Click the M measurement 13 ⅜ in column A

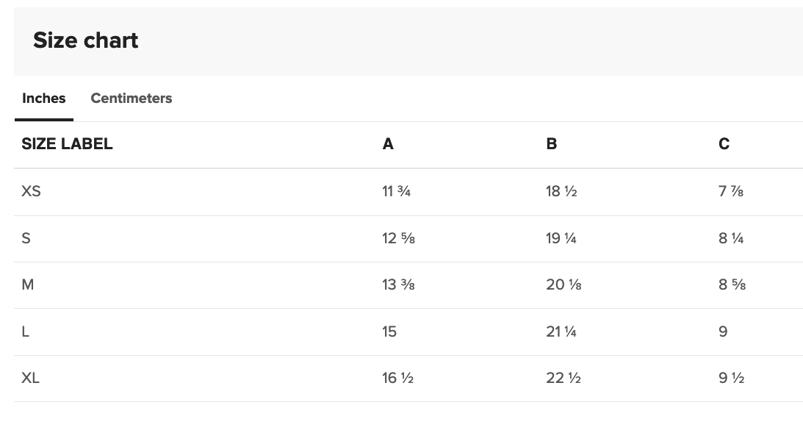[x=398, y=284]
